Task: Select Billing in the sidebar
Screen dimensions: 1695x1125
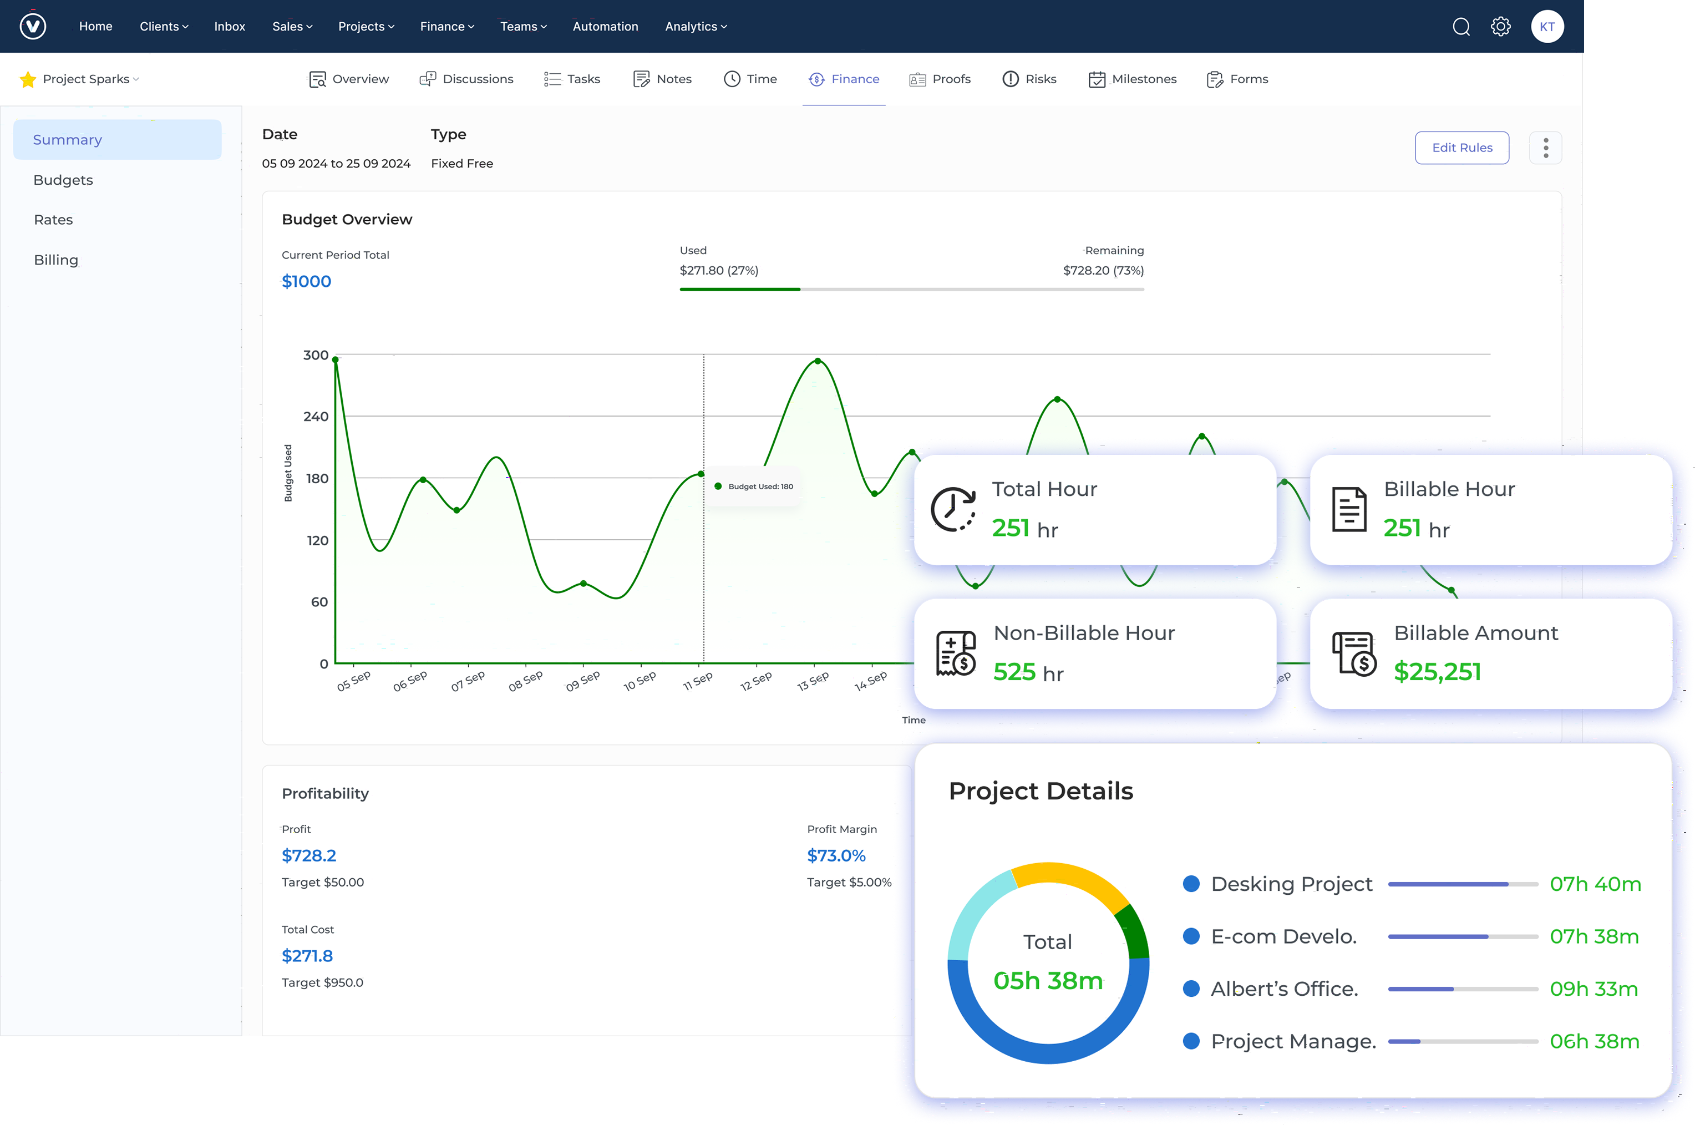Action: [x=56, y=260]
